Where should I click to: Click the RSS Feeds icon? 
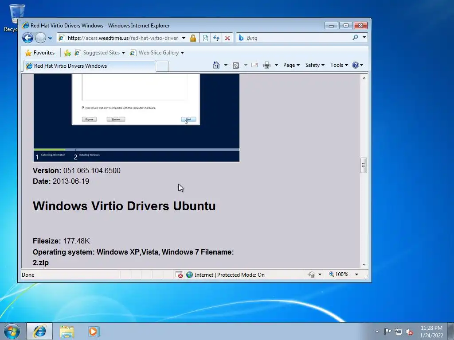pyautogui.click(x=236, y=66)
